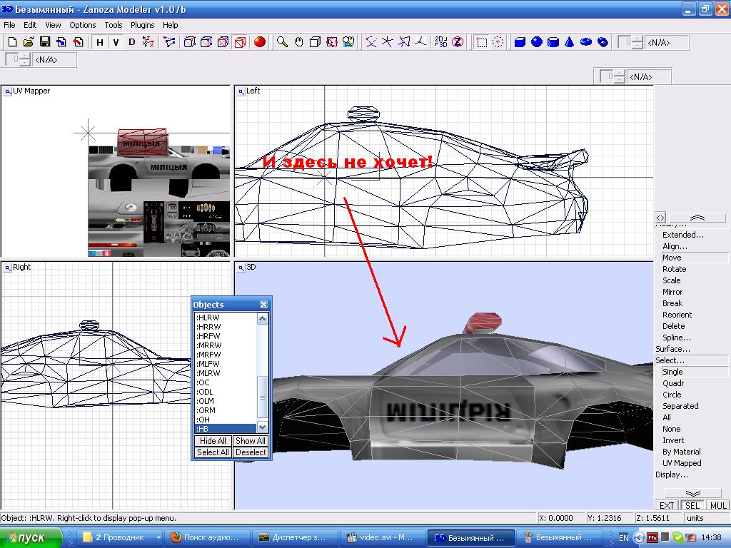The image size is (731, 548).
Task: Click the export icon with red arrow
Action: pyautogui.click(x=78, y=42)
